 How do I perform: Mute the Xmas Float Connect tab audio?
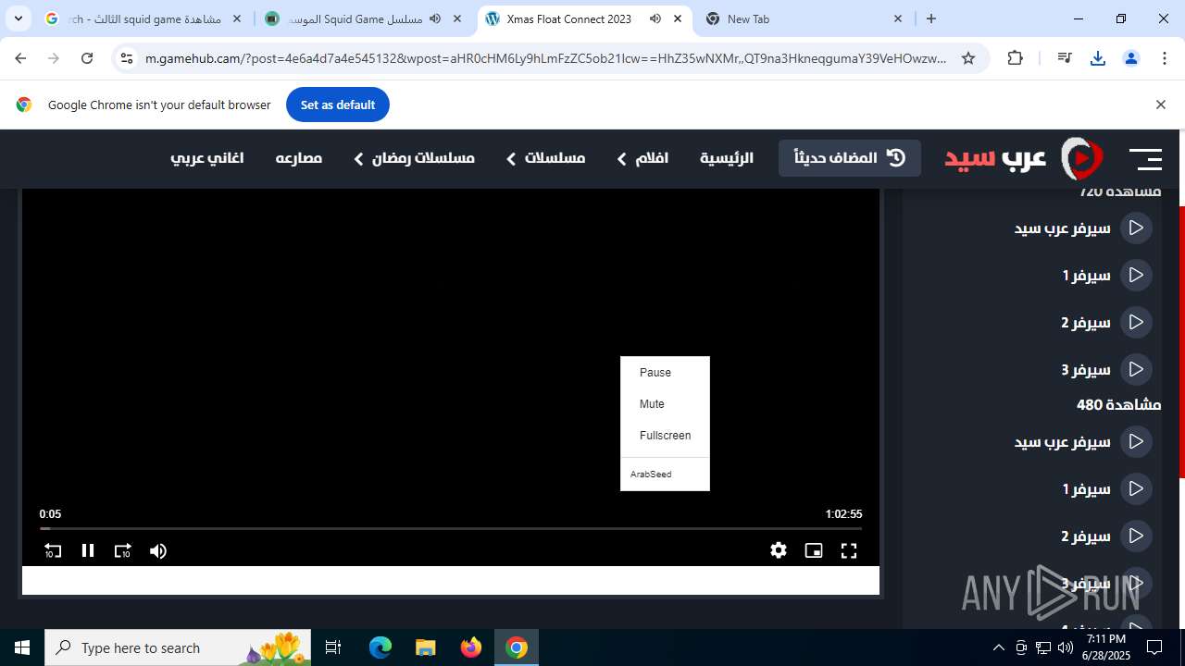point(655,18)
